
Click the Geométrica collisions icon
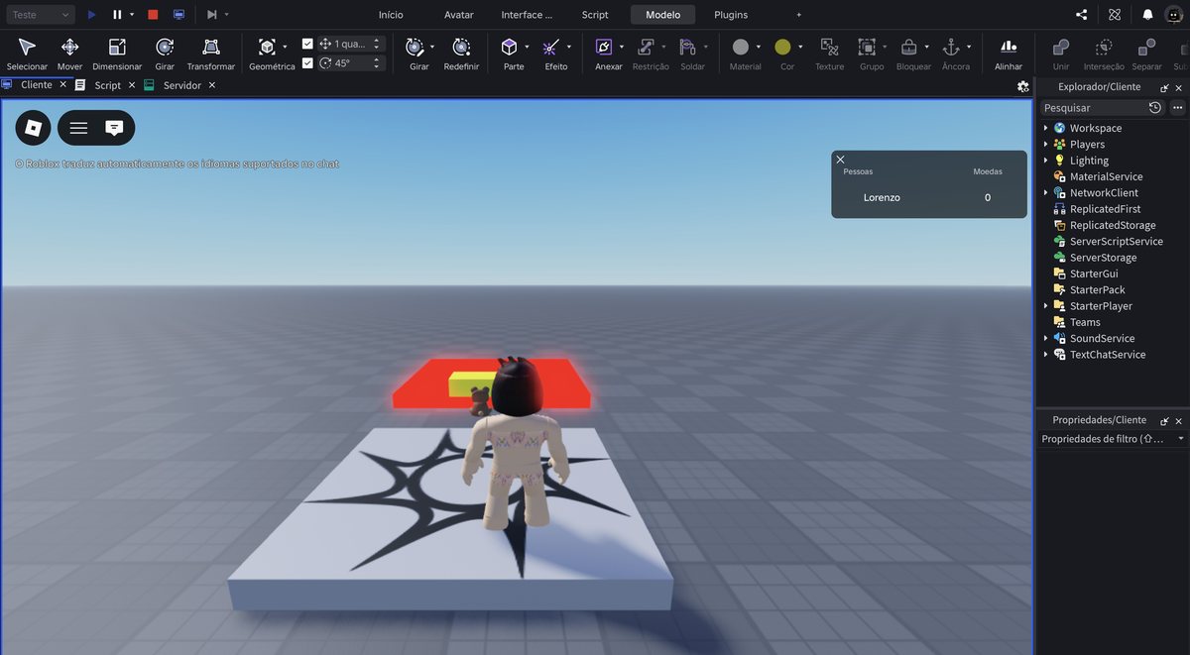pyautogui.click(x=267, y=48)
